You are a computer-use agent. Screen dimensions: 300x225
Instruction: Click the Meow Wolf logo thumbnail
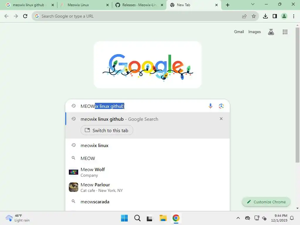tap(74, 172)
